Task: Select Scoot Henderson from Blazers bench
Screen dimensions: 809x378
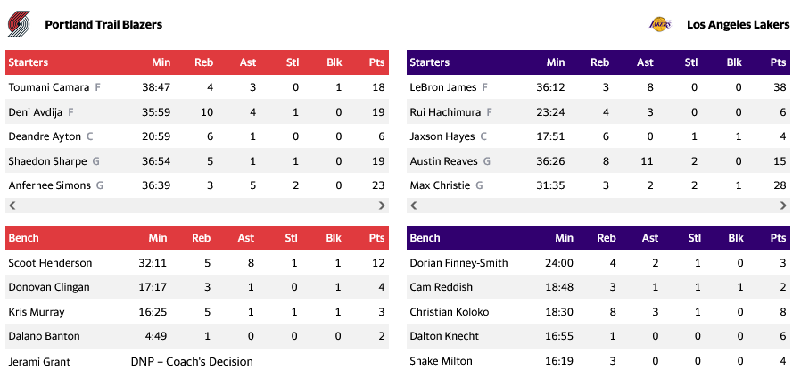Action: 50,263
